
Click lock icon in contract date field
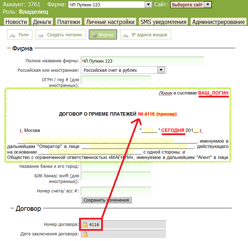(85, 234)
